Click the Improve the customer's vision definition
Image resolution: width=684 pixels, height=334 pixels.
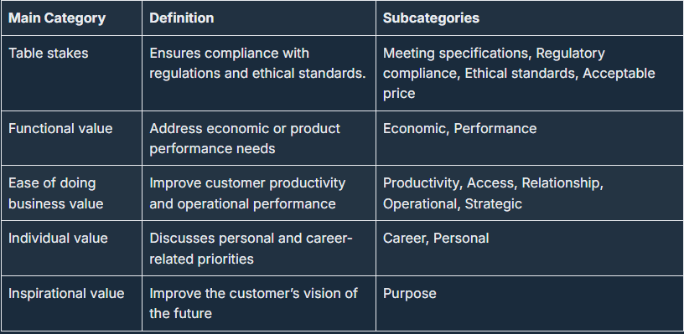tap(253, 304)
